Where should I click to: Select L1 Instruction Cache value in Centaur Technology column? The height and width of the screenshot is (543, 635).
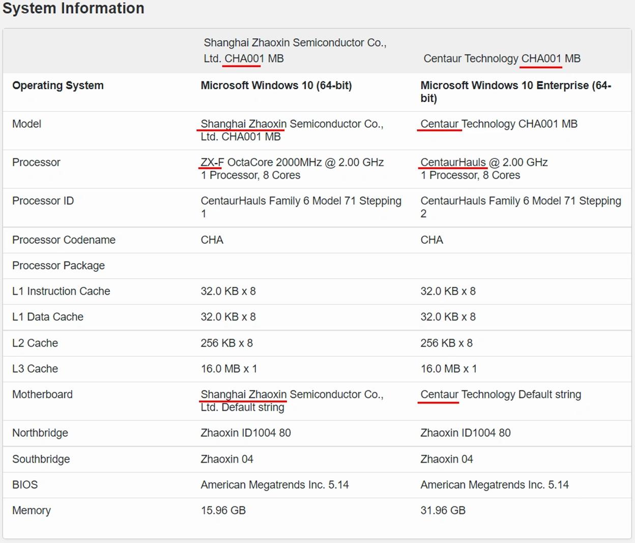[448, 291]
